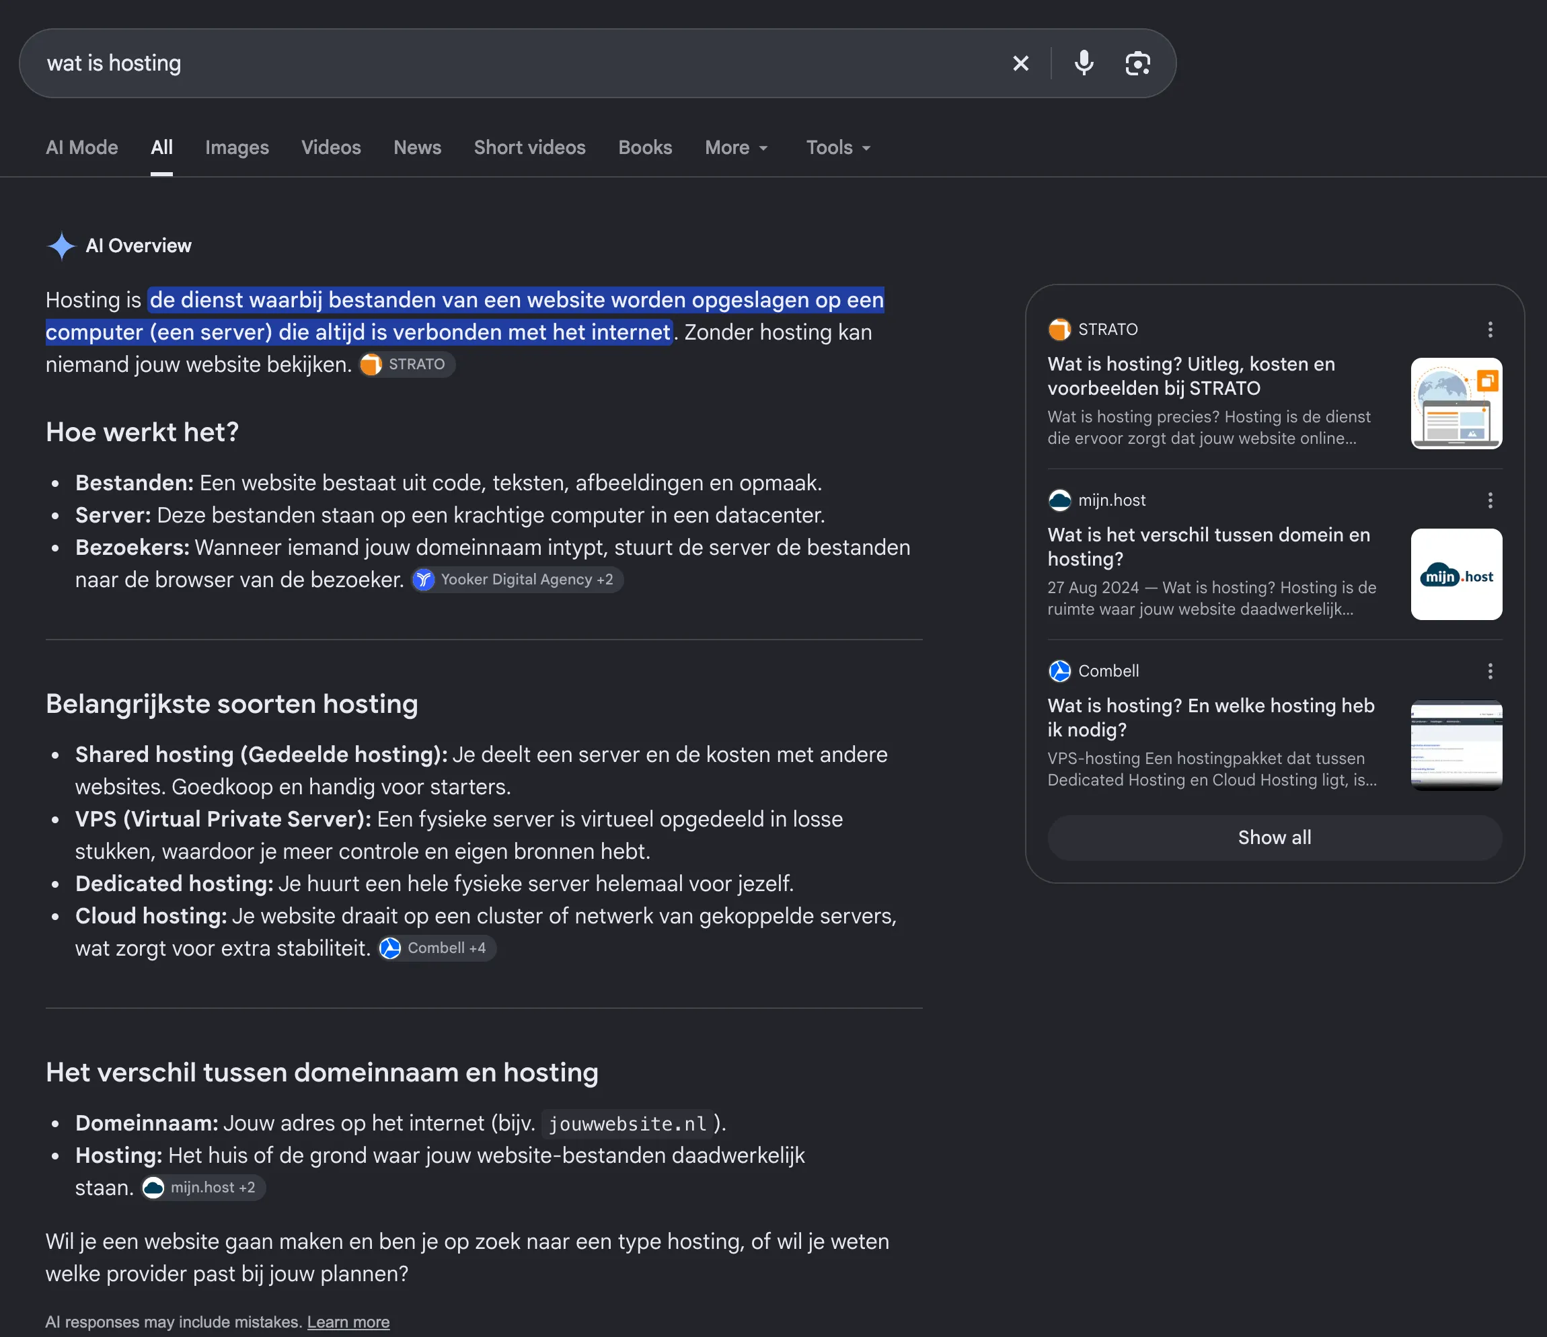The width and height of the screenshot is (1547, 1337).
Task: Click the mijn.host logo thumbnail
Action: 1456,574
